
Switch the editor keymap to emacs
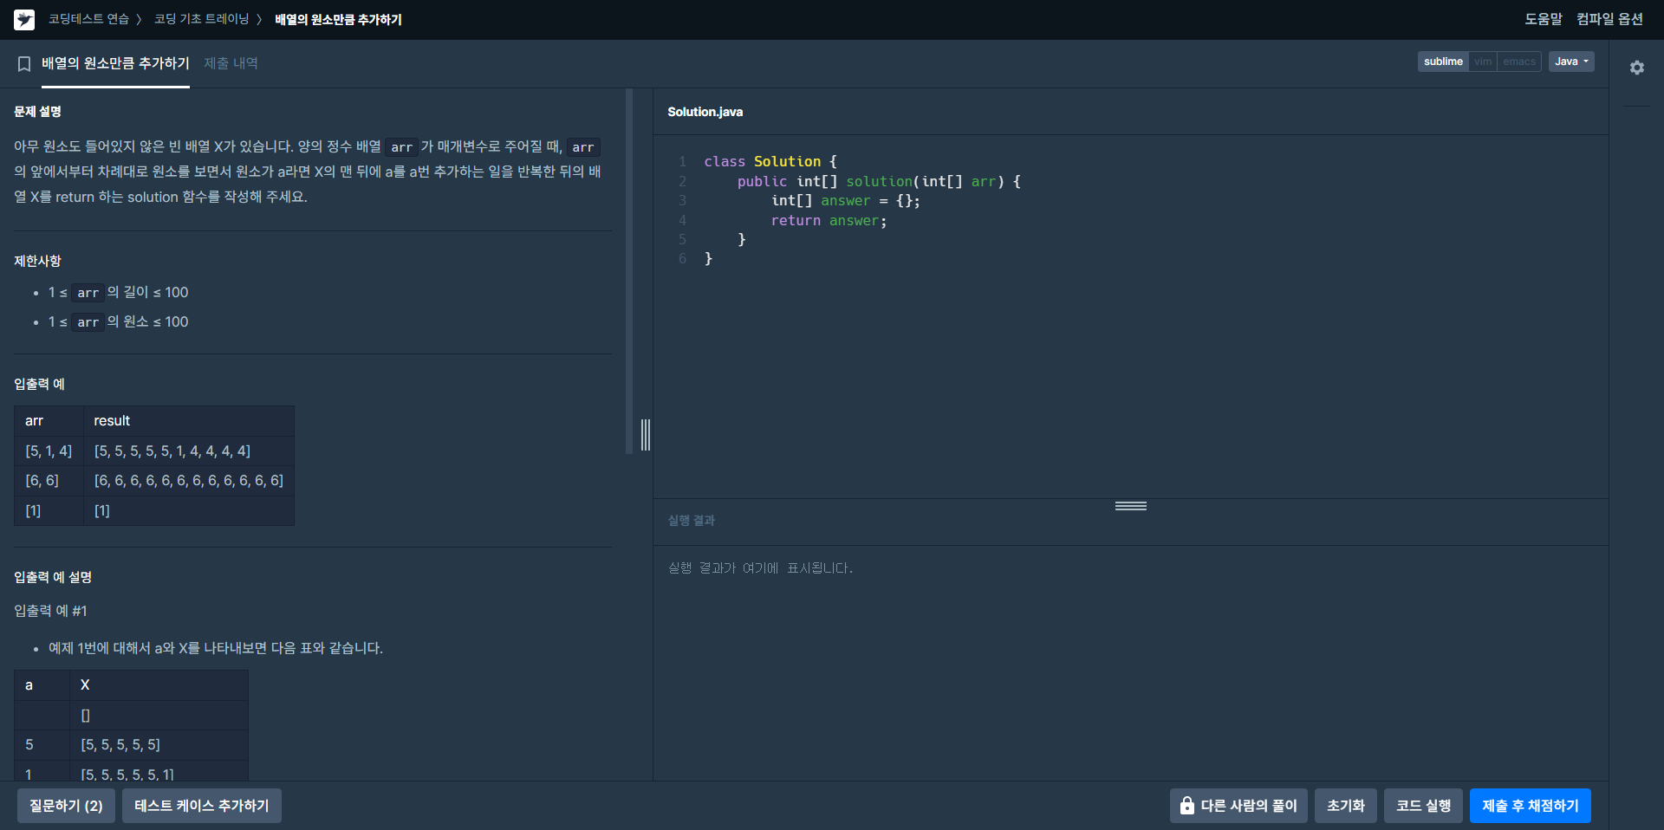(x=1519, y=62)
